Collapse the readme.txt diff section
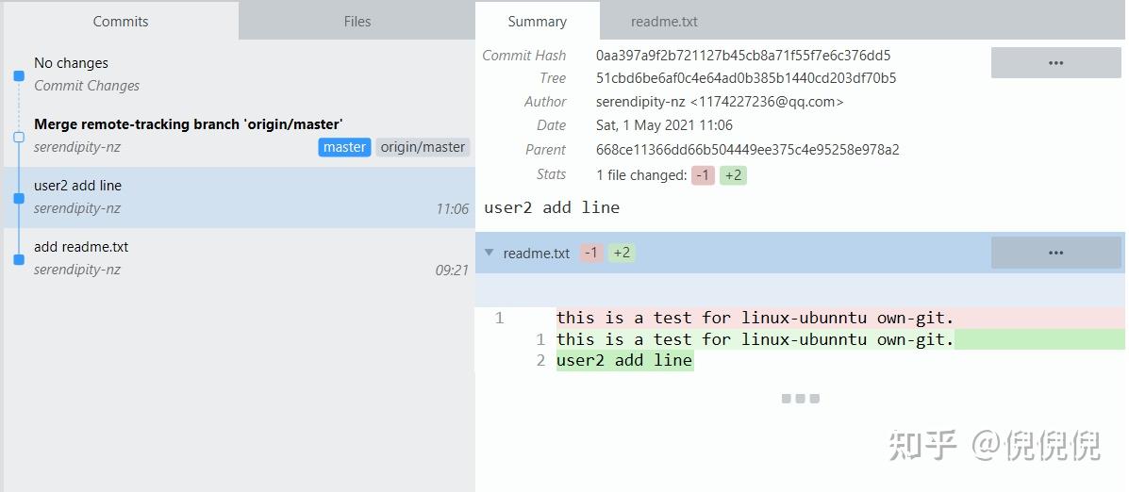This screenshot has width=1129, height=492. point(489,253)
